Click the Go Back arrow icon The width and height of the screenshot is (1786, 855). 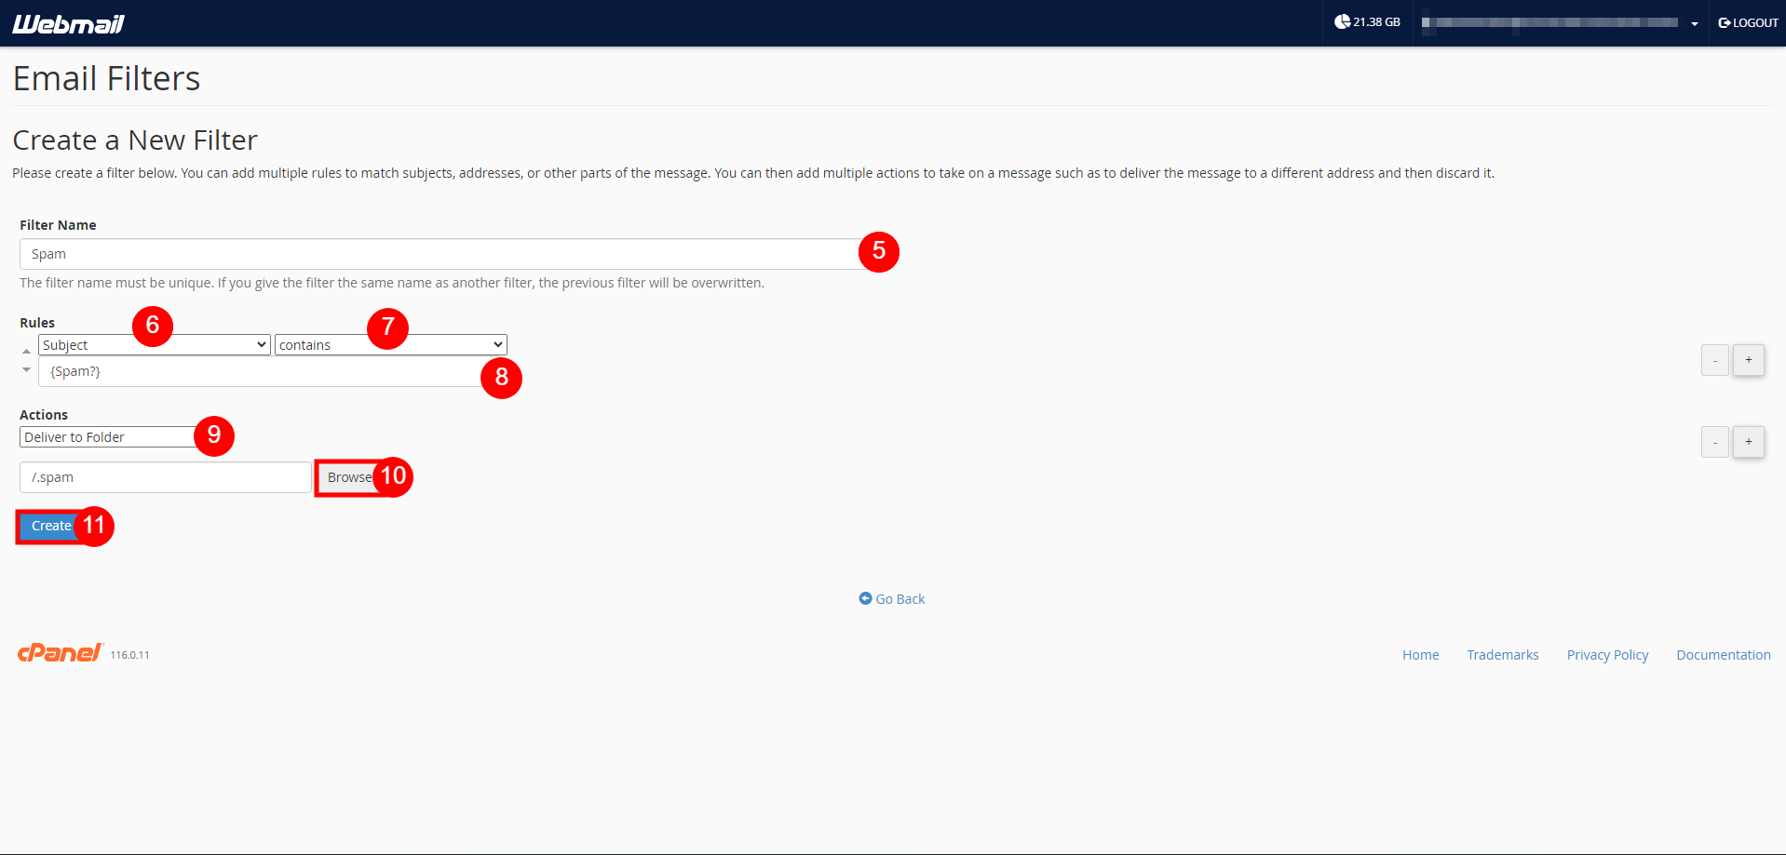866,598
